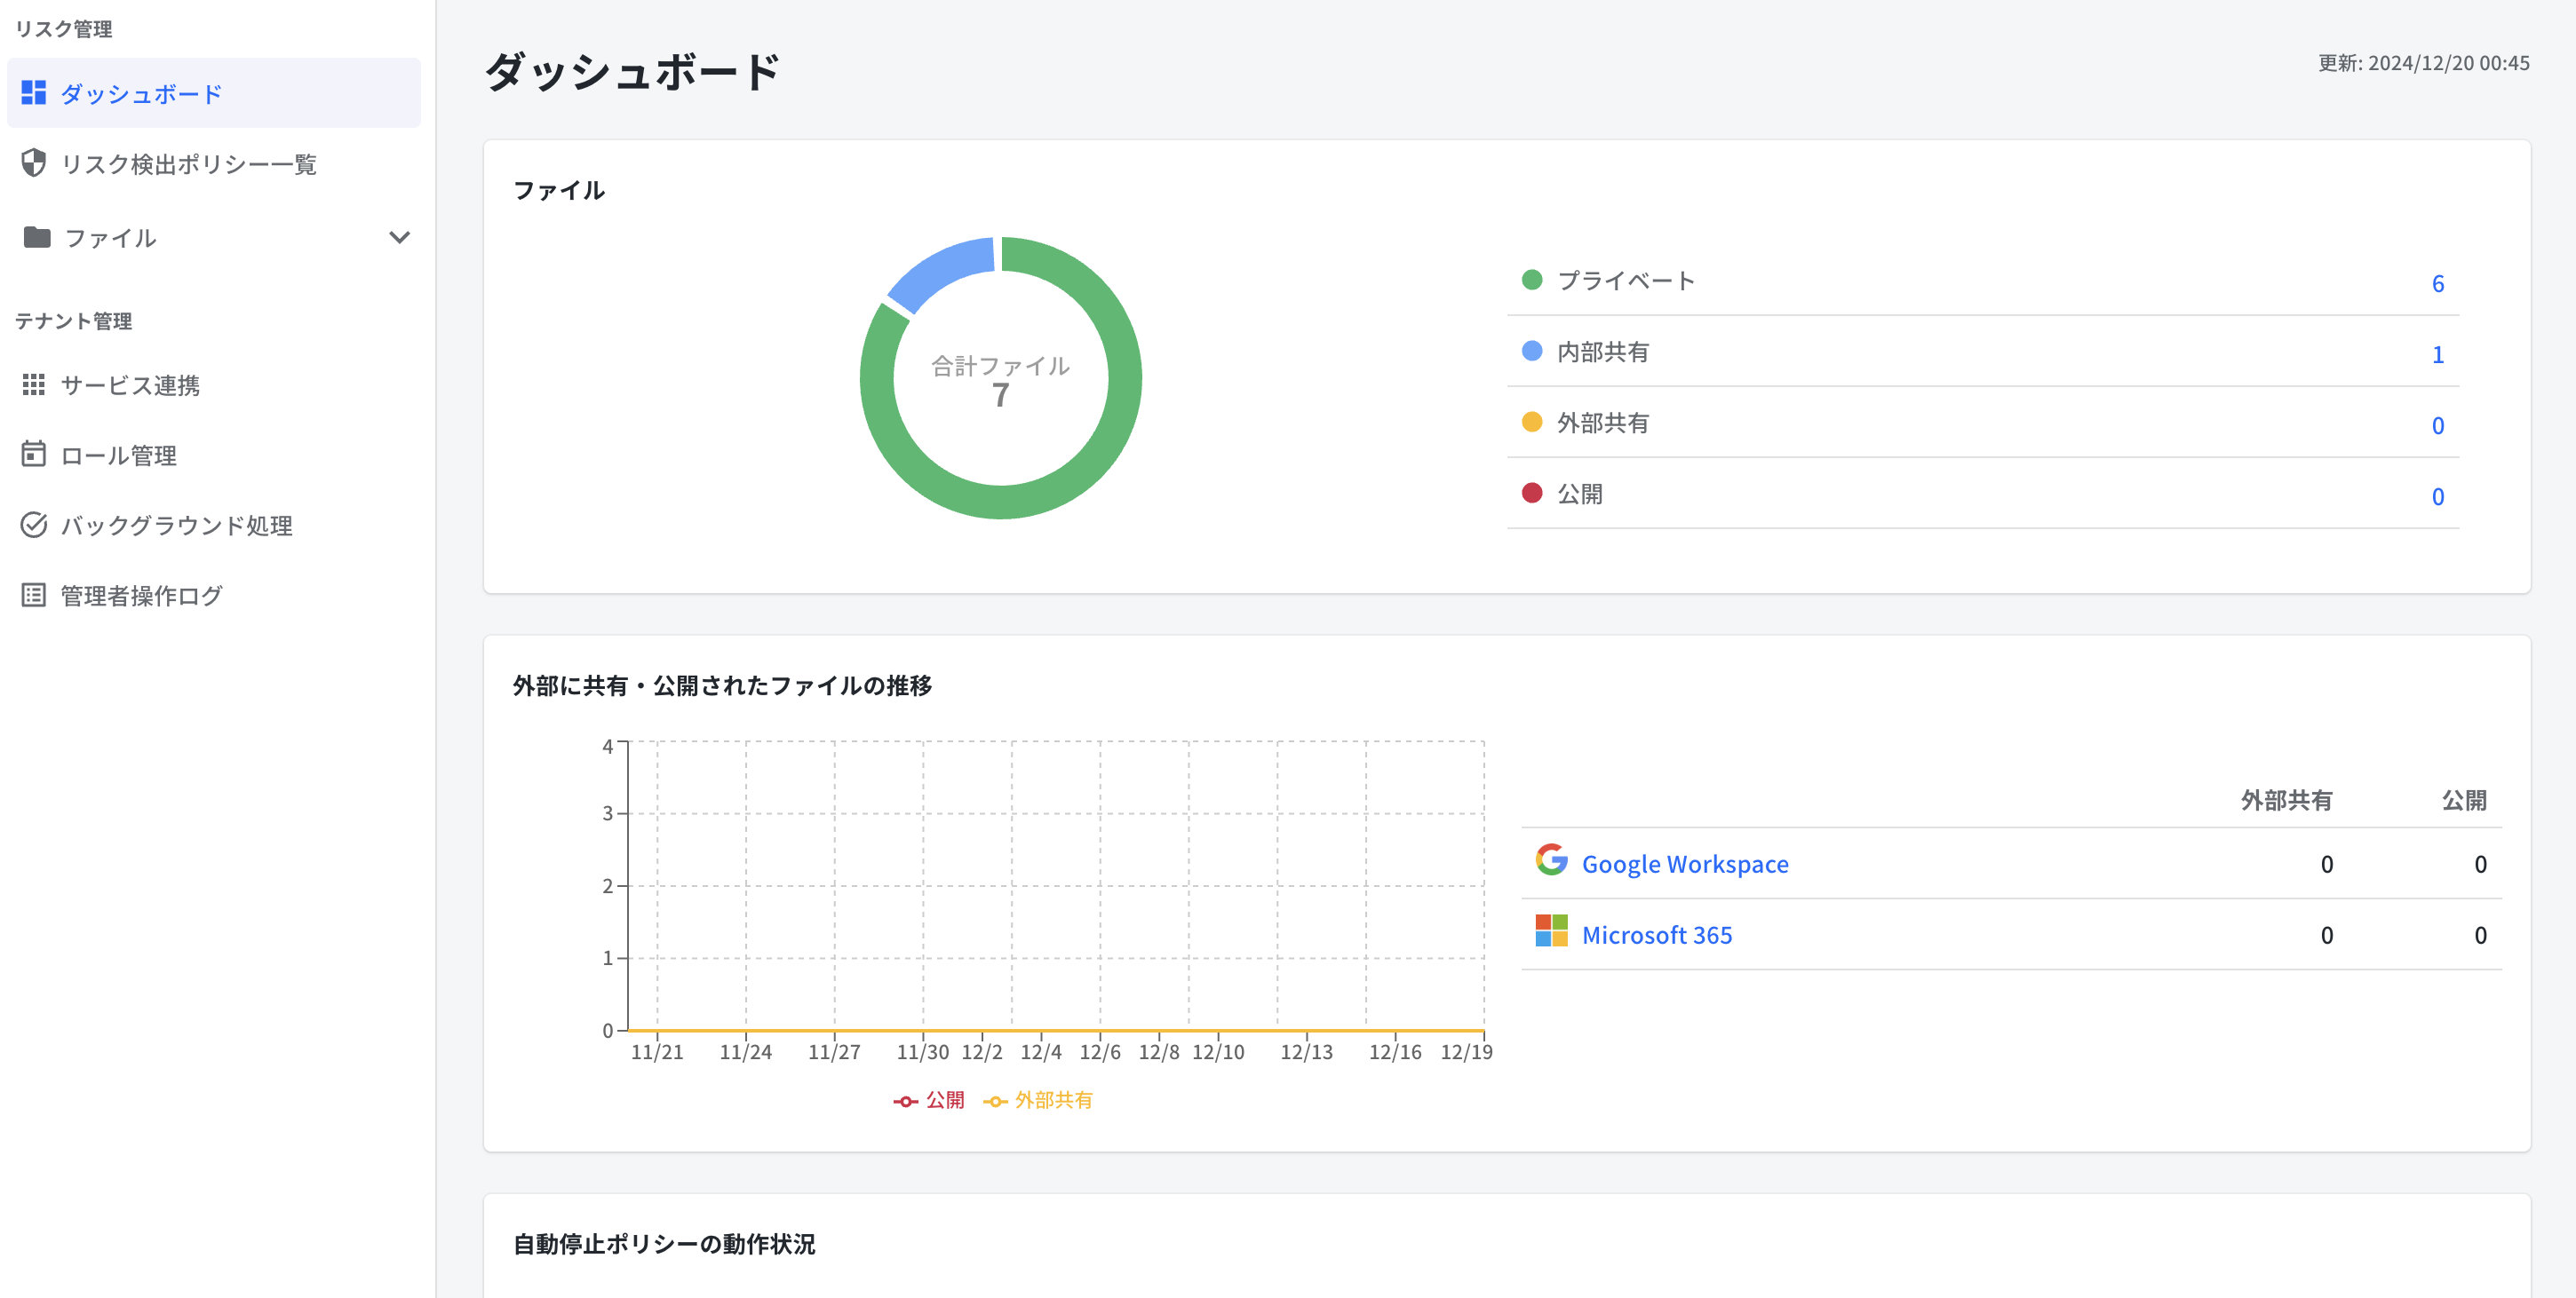Click the green プライベート legend dot
This screenshot has width=2576, height=1298.
[1532, 280]
